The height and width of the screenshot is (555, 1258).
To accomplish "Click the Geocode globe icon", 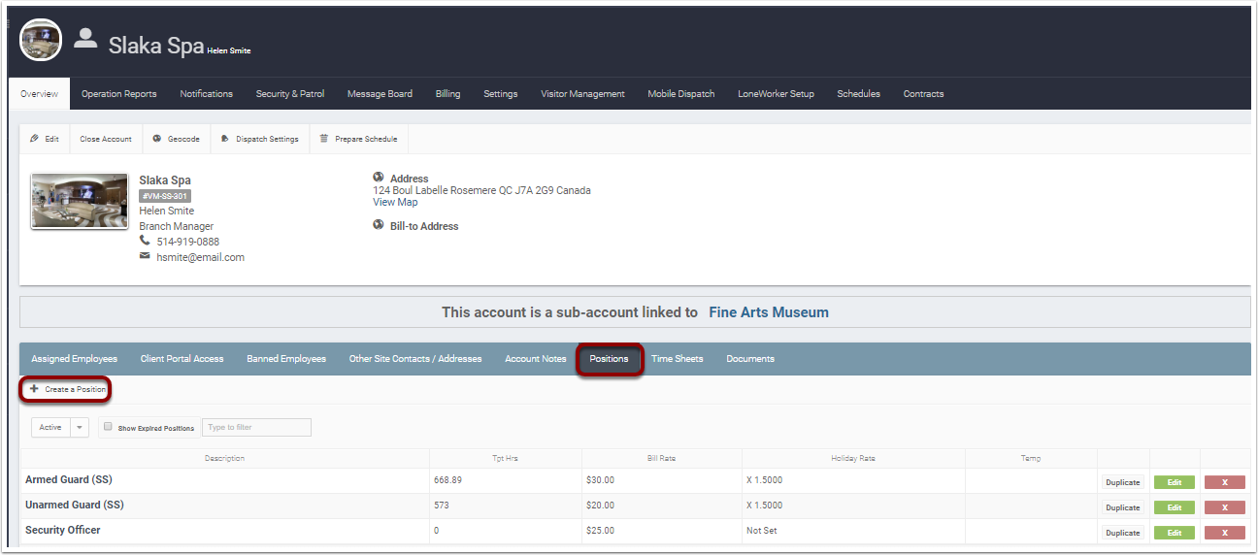I will (x=156, y=139).
